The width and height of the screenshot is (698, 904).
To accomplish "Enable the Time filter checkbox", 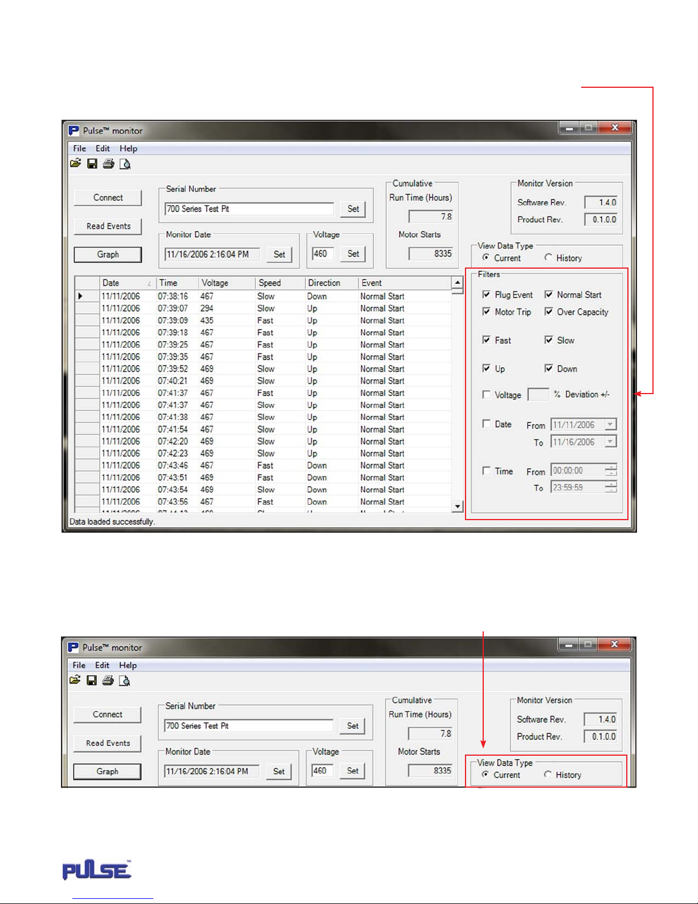I will (x=486, y=471).
